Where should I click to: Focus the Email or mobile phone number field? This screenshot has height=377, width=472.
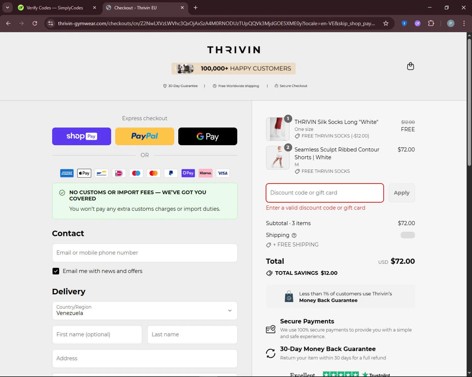point(145,253)
